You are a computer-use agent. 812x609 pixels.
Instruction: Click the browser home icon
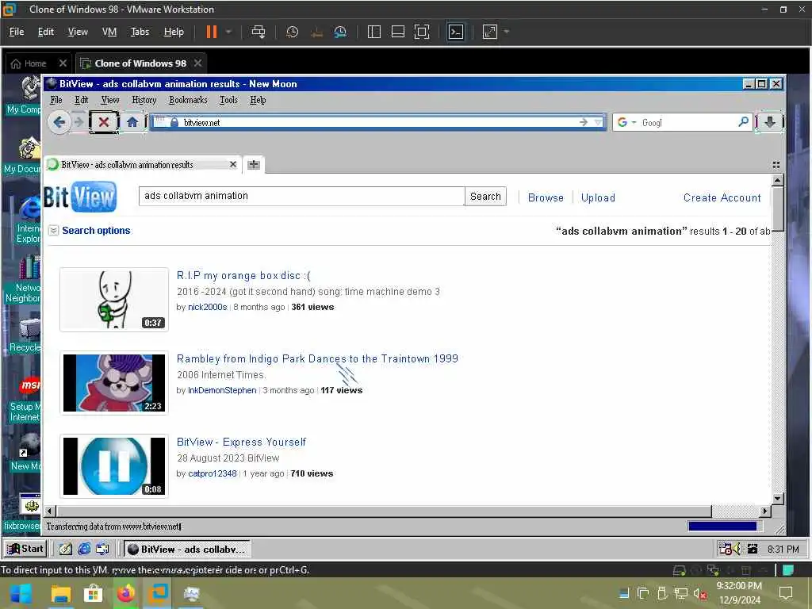click(x=132, y=122)
